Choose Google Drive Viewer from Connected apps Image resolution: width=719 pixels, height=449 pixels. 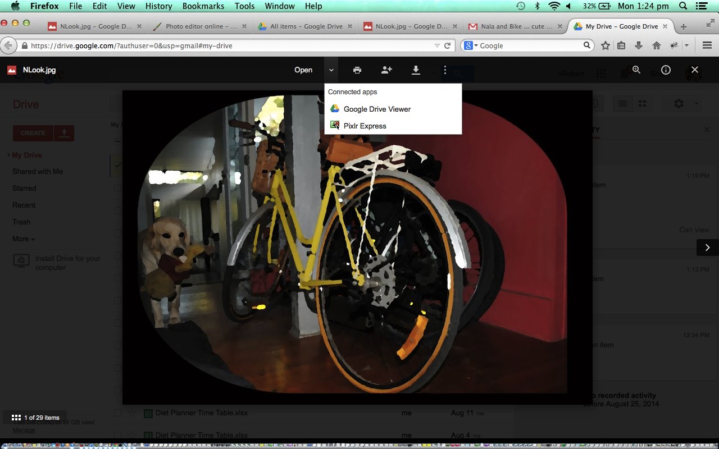[393, 109]
